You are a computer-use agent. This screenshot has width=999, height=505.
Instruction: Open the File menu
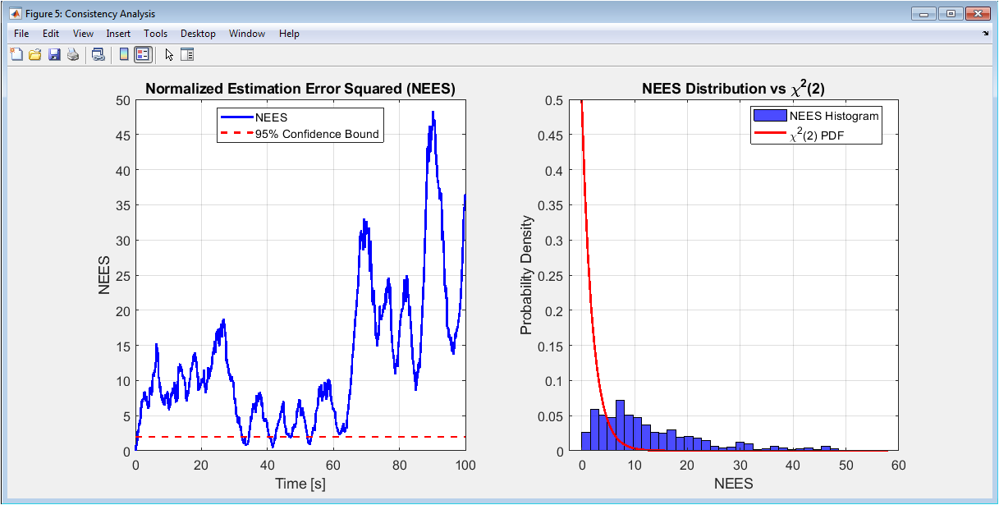tap(21, 34)
